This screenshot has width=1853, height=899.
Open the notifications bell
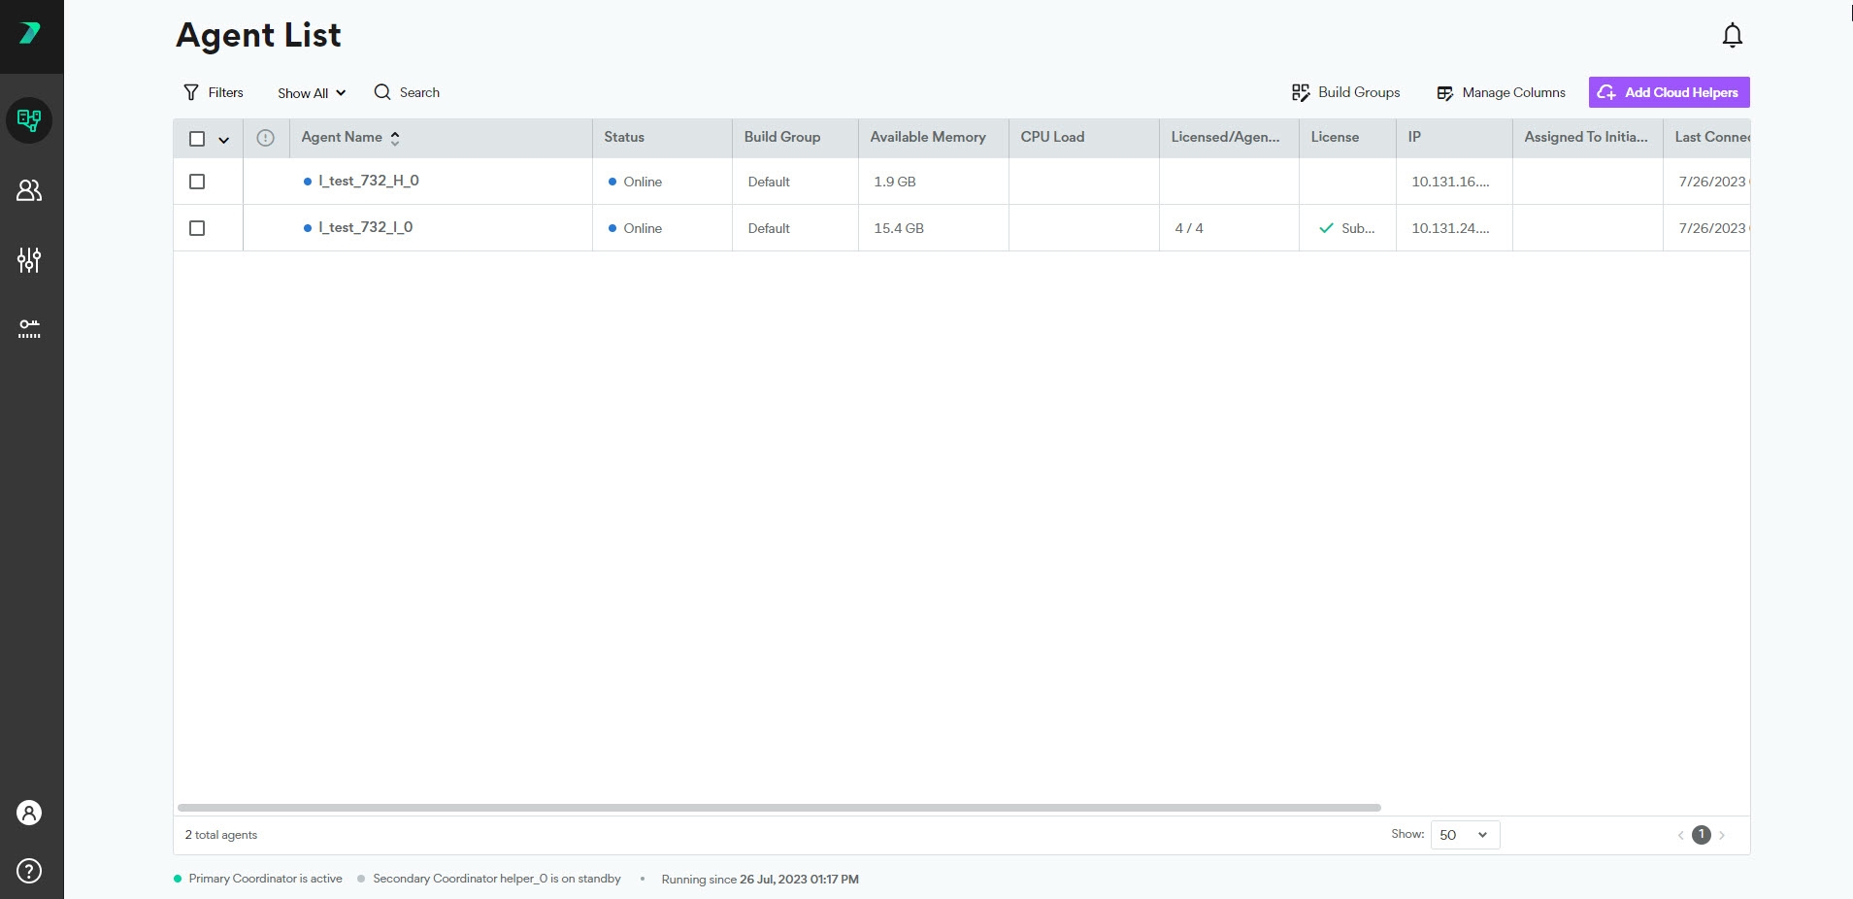pyautogui.click(x=1732, y=36)
